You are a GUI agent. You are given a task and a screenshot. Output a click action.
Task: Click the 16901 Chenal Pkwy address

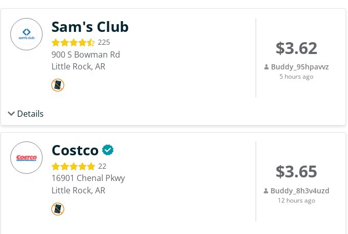coord(88,178)
